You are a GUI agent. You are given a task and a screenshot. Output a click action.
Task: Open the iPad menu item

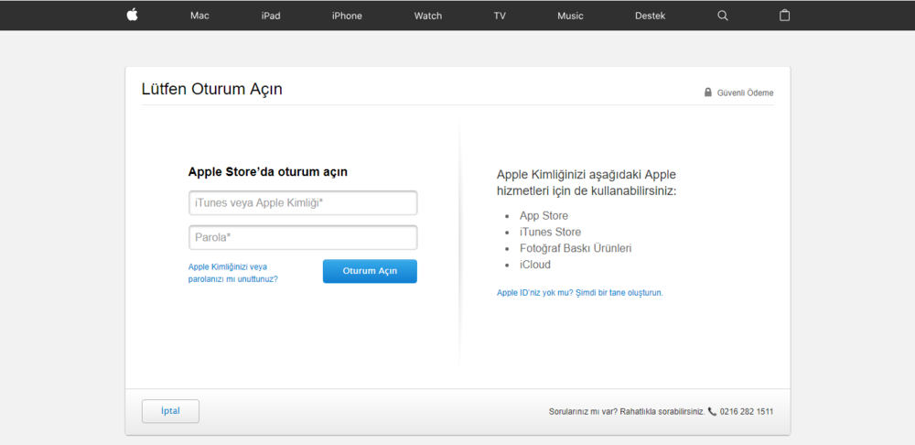(271, 16)
